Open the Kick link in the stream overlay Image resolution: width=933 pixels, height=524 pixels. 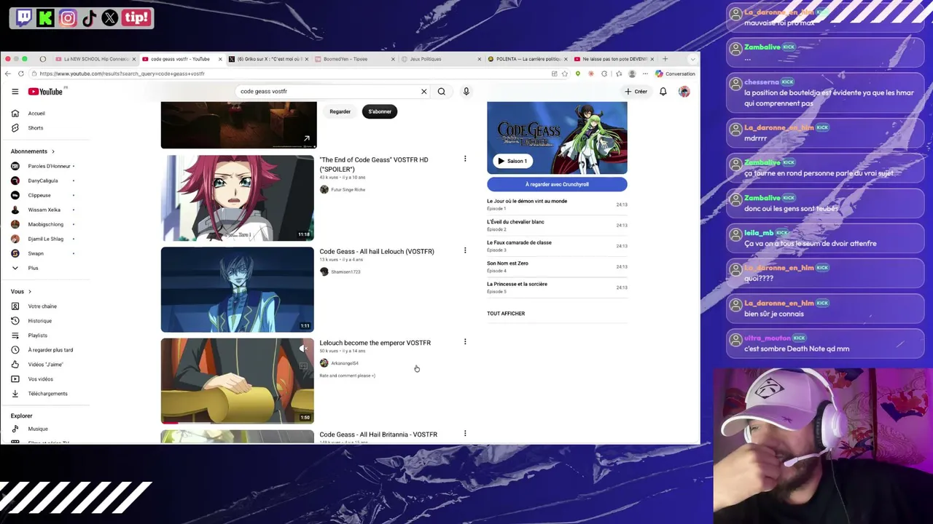coord(46,17)
